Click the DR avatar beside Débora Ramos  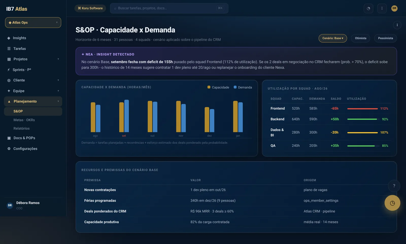click(x=10, y=205)
